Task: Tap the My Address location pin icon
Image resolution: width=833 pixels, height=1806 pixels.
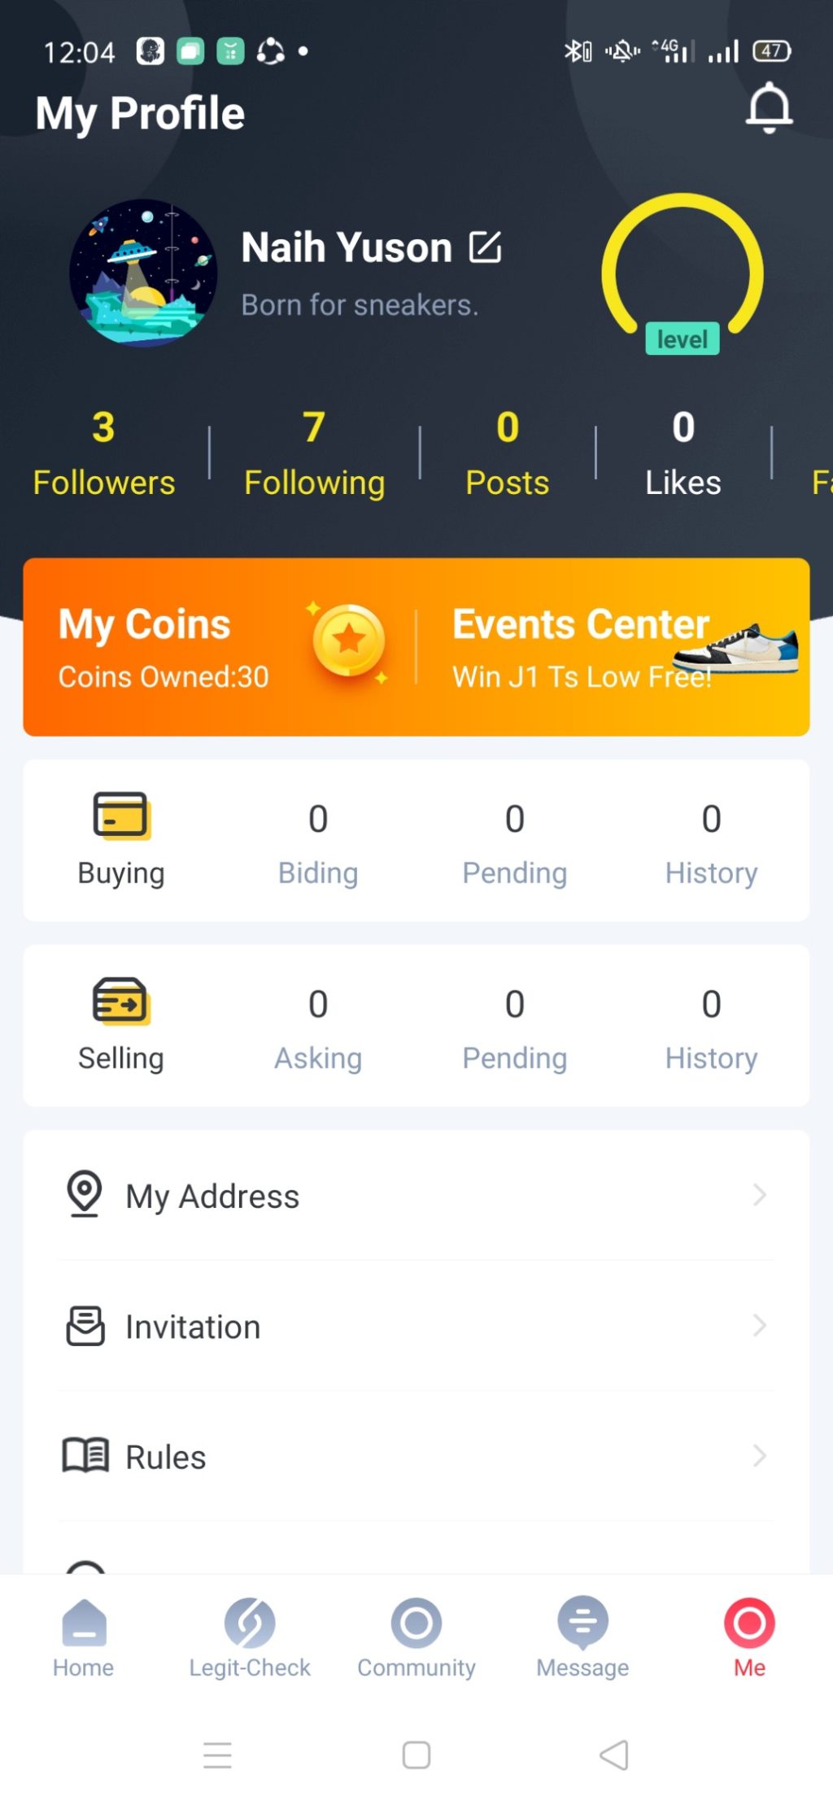Action: [x=85, y=1194]
